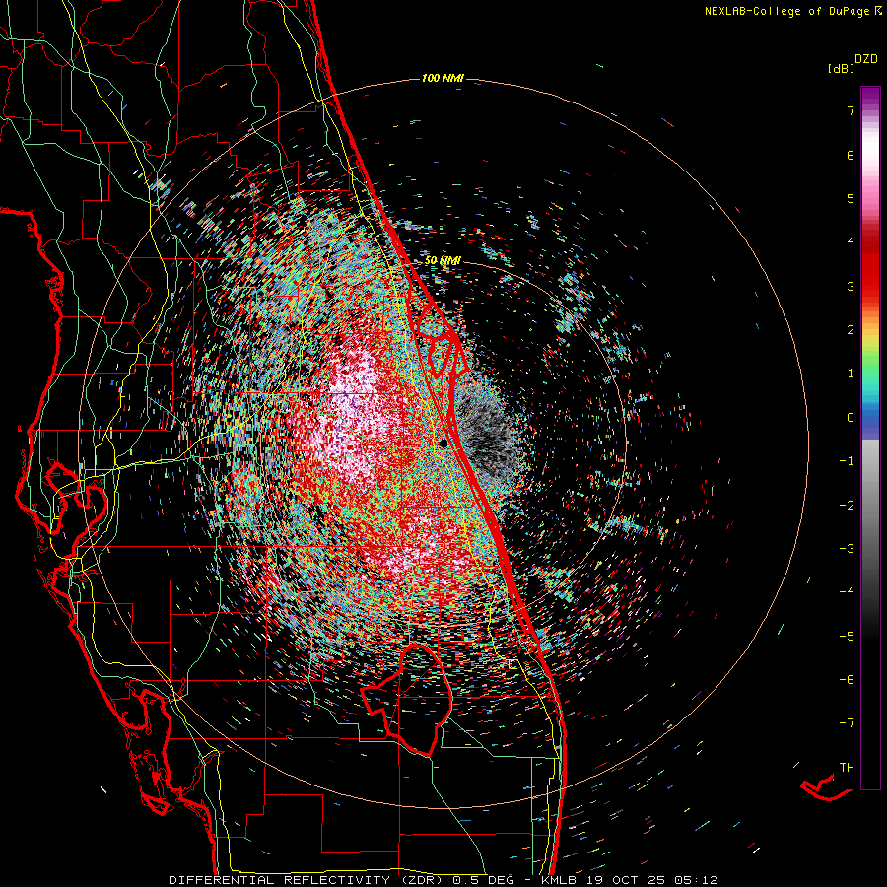Click the 3 dB label on color scale
The width and height of the screenshot is (887, 887).
(851, 286)
